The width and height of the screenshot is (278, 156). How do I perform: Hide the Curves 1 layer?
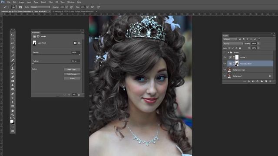click(x=225, y=58)
